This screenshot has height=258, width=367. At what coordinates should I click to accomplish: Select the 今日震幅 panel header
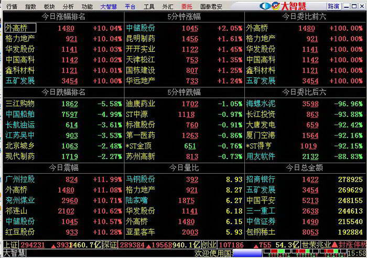coord(63,167)
